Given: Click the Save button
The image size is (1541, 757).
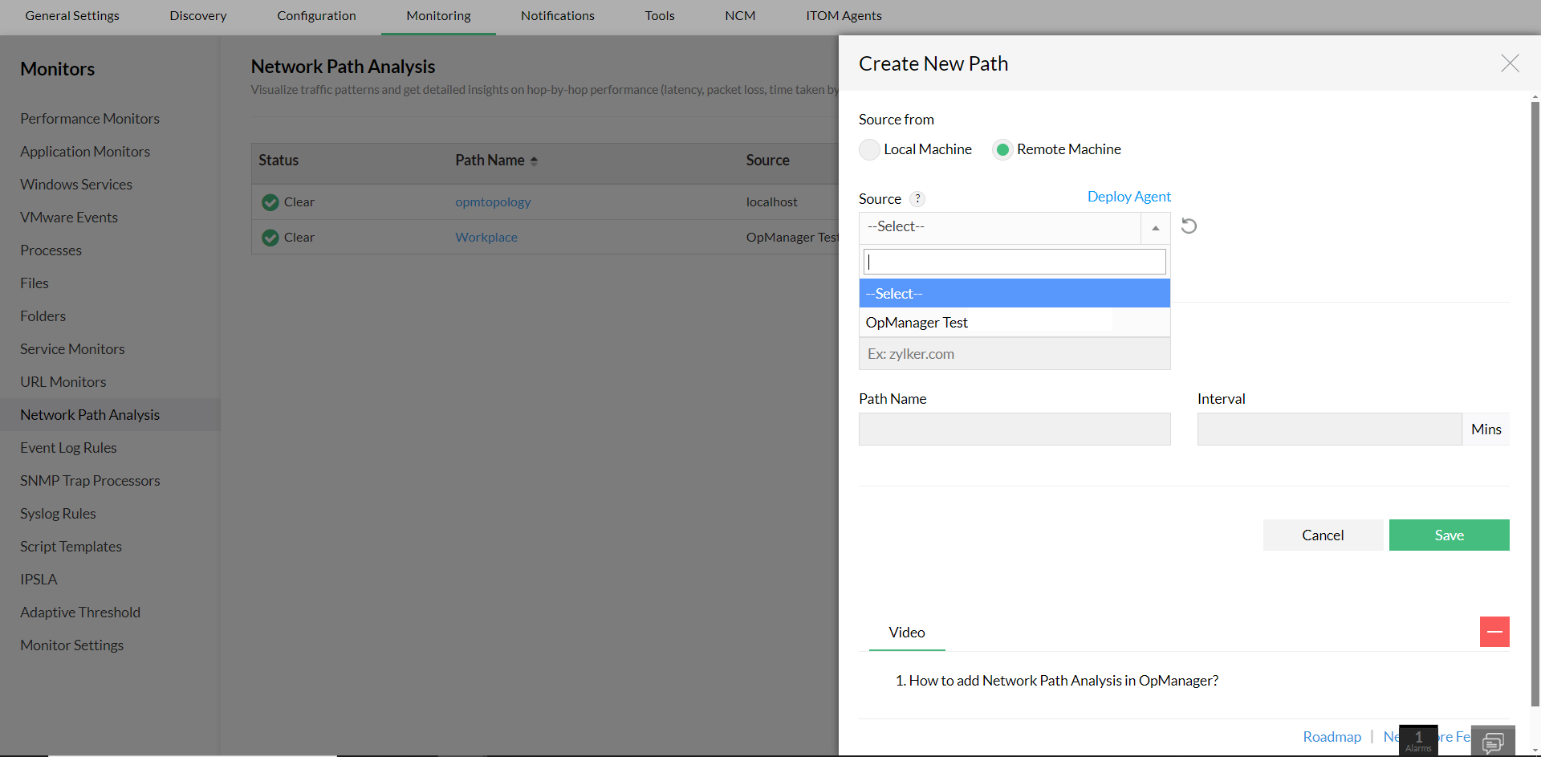Looking at the screenshot, I should coord(1449,535).
